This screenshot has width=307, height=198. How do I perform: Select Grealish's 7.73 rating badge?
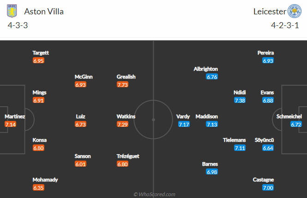tap(122, 84)
